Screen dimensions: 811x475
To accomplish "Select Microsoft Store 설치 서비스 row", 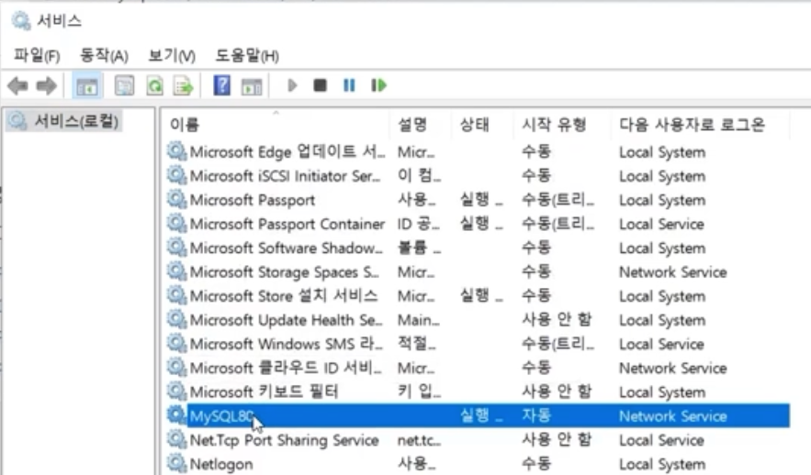I will click(x=478, y=296).
